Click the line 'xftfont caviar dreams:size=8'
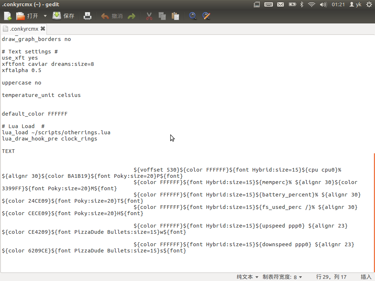 tap(48, 64)
